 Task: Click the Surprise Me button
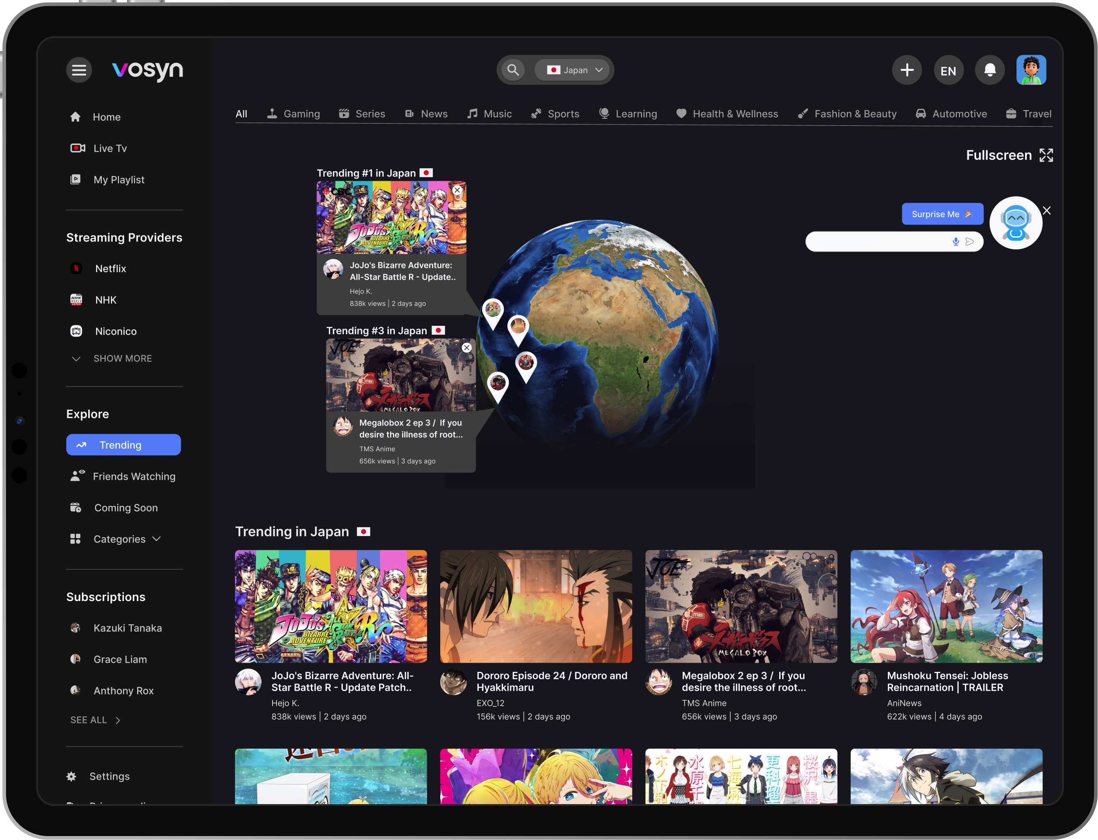tap(943, 214)
